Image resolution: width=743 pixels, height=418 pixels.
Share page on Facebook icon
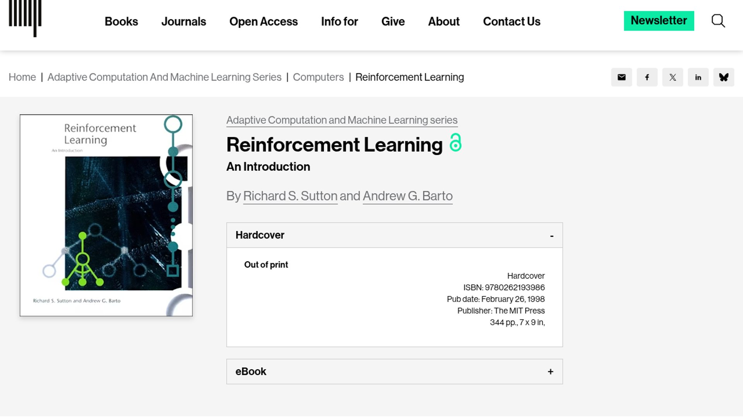(x=647, y=77)
